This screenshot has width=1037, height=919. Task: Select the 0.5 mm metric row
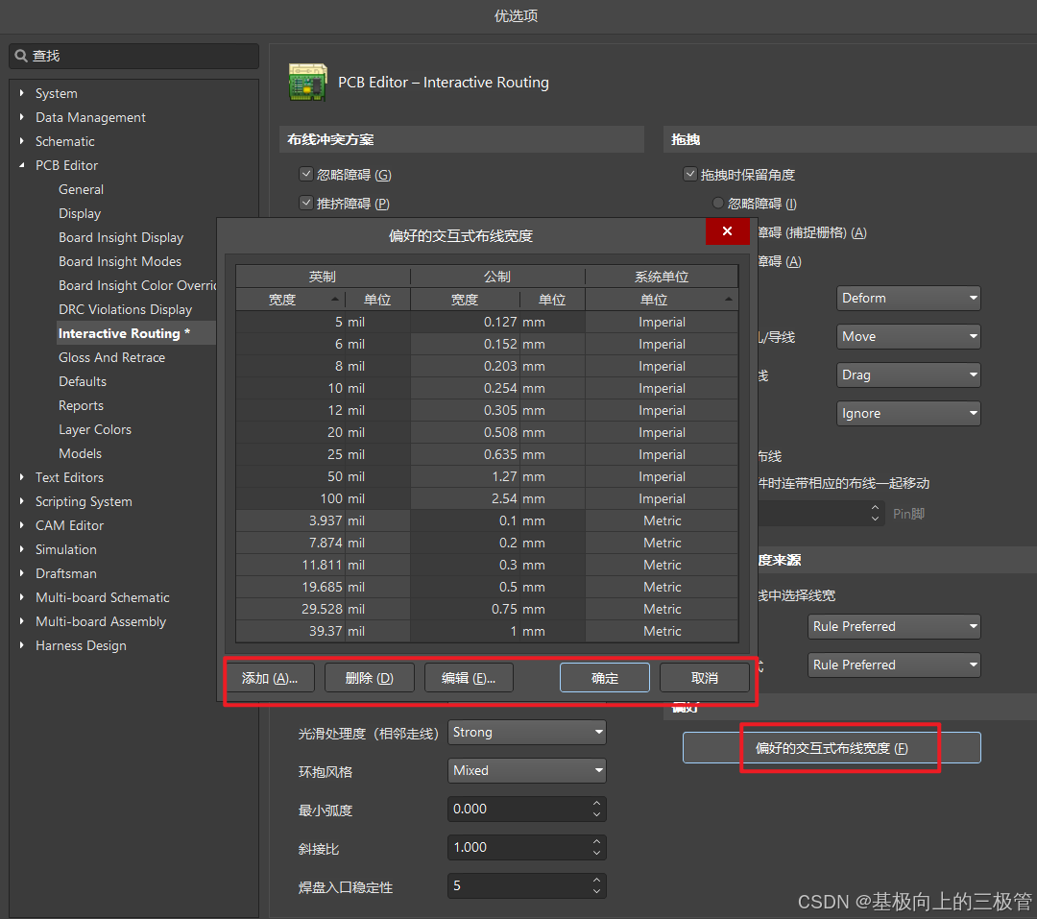tap(487, 587)
